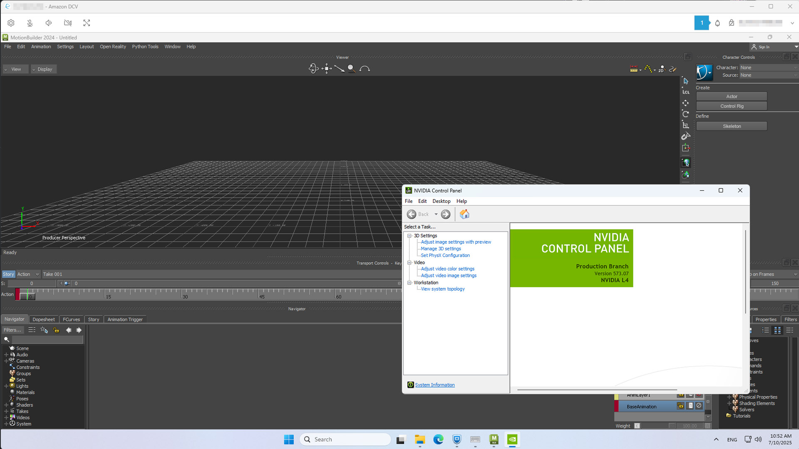The image size is (799, 449).
Task: Click the Skeleton define button
Action: (732, 126)
